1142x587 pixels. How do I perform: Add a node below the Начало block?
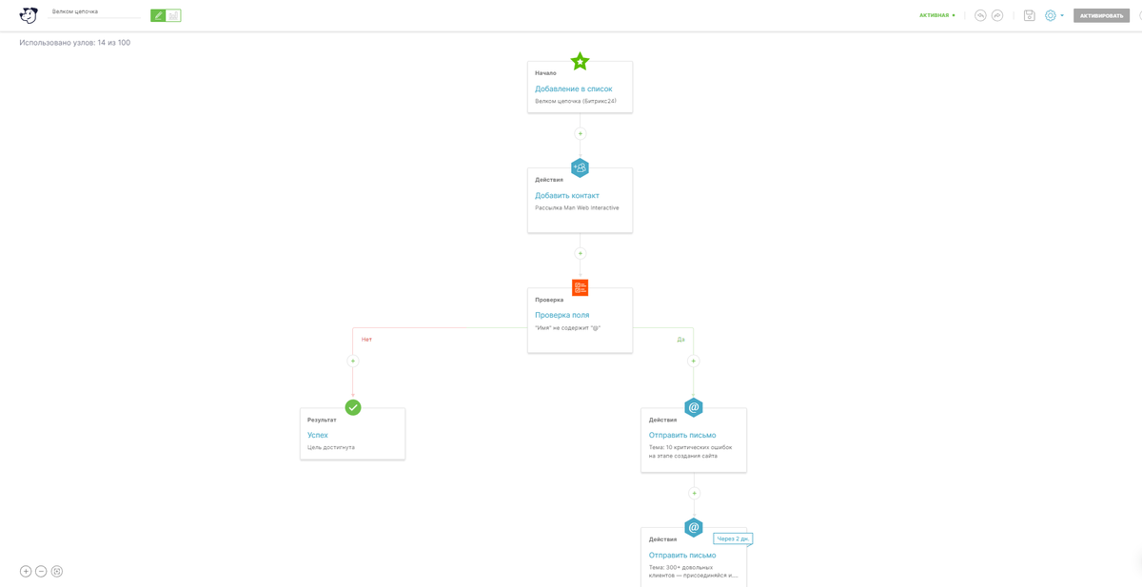(581, 133)
